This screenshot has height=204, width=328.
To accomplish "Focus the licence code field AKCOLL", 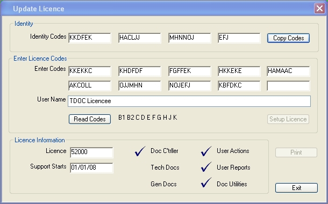I will click(90, 85).
